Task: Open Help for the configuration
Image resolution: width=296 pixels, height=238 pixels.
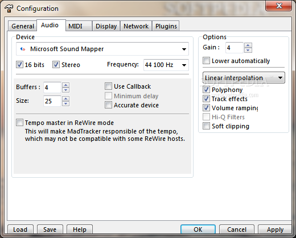Action: 80,229
